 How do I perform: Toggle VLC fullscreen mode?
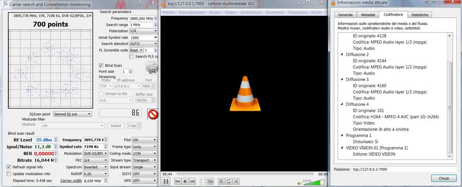[x=203, y=181]
